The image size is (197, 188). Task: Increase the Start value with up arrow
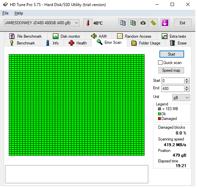pos(187,80)
